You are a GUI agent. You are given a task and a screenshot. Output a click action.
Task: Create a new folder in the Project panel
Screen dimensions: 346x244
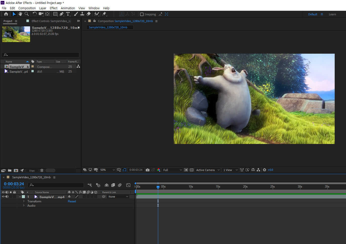point(10,171)
